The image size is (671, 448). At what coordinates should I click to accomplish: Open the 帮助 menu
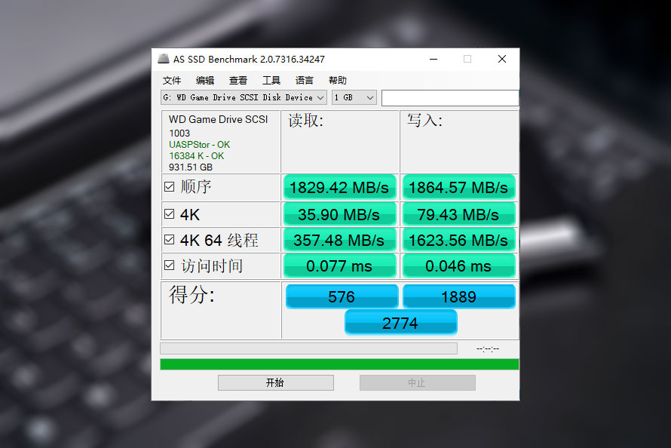coord(336,80)
